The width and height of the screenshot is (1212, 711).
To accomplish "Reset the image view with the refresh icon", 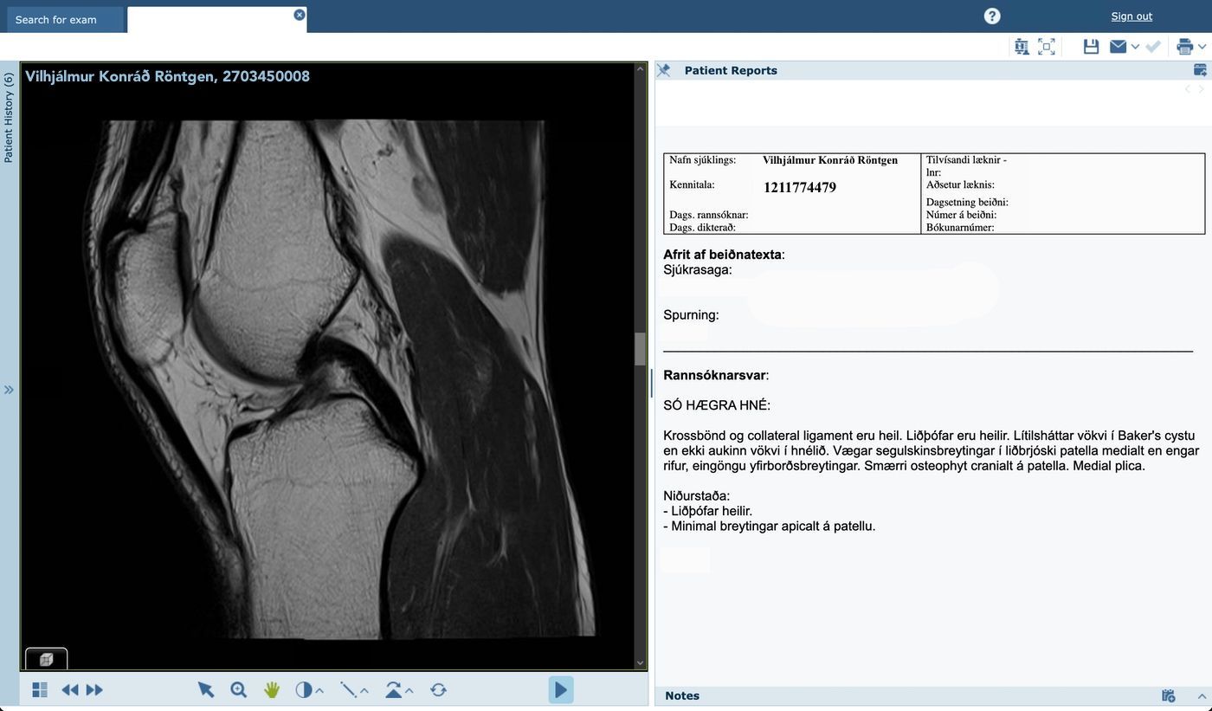I will 438,689.
